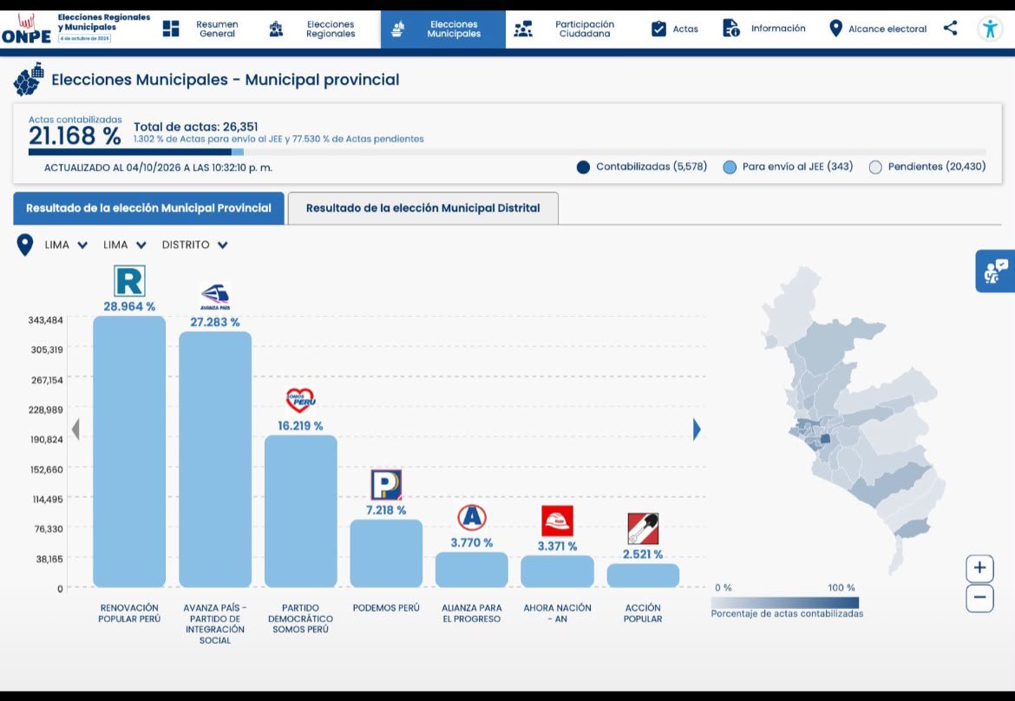1015x701 pixels.
Task: Click the 2.521 % value label
Action: (x=643, y=554)
